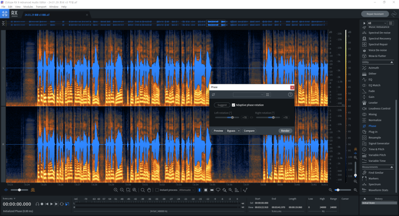Enable the Instant process checkbox
The height and width of the screenshot is (216, 399).
click(x=157, y=190)
